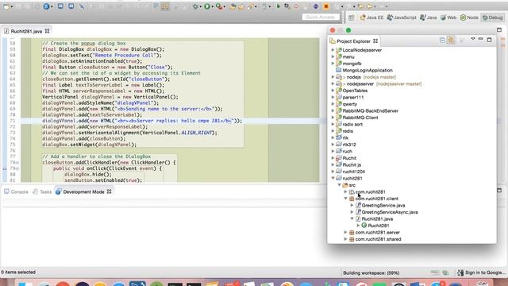Switch to JavaScript perspective
Screen dimensions: 508x286
[x=402, y=17]
